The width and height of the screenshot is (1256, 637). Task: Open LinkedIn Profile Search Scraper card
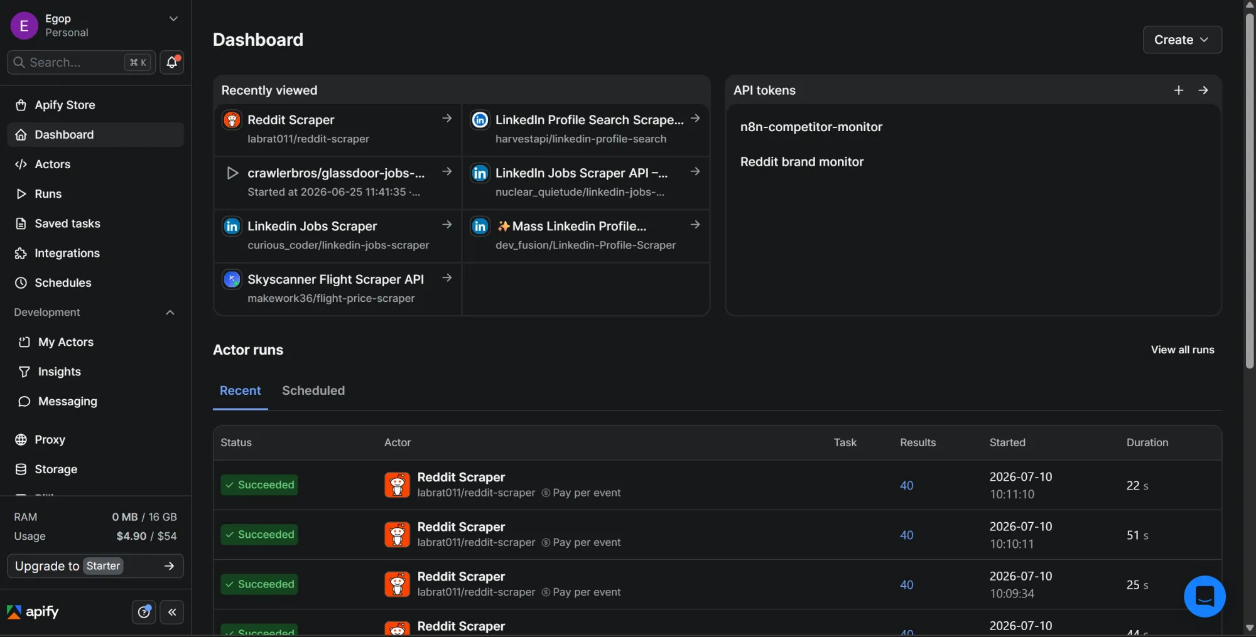pos(586,129)
